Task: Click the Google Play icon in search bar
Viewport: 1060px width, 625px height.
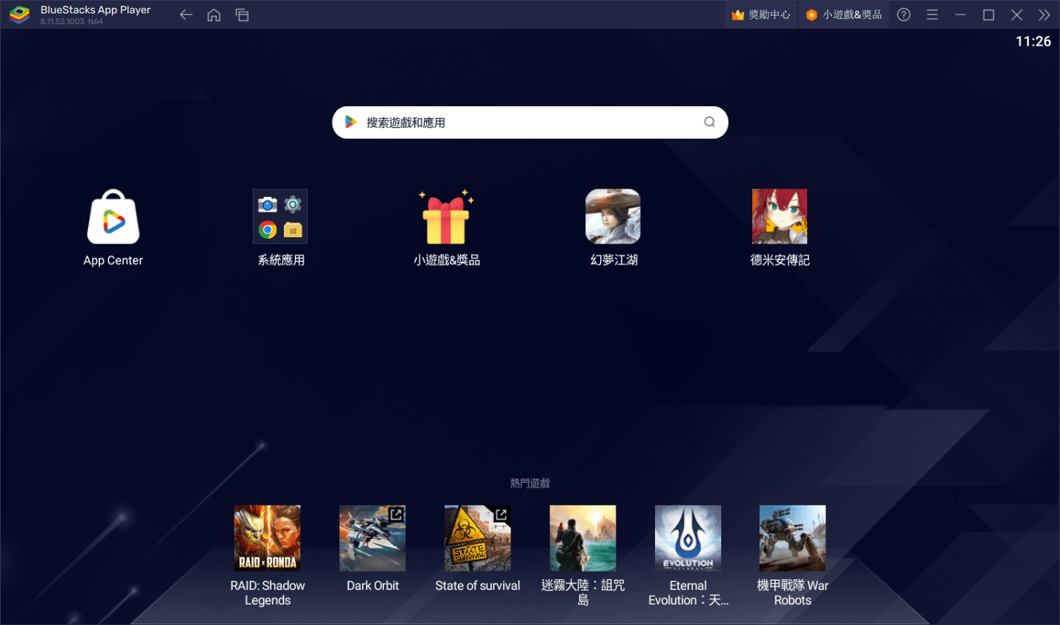Action: click(x=350, y=122)
